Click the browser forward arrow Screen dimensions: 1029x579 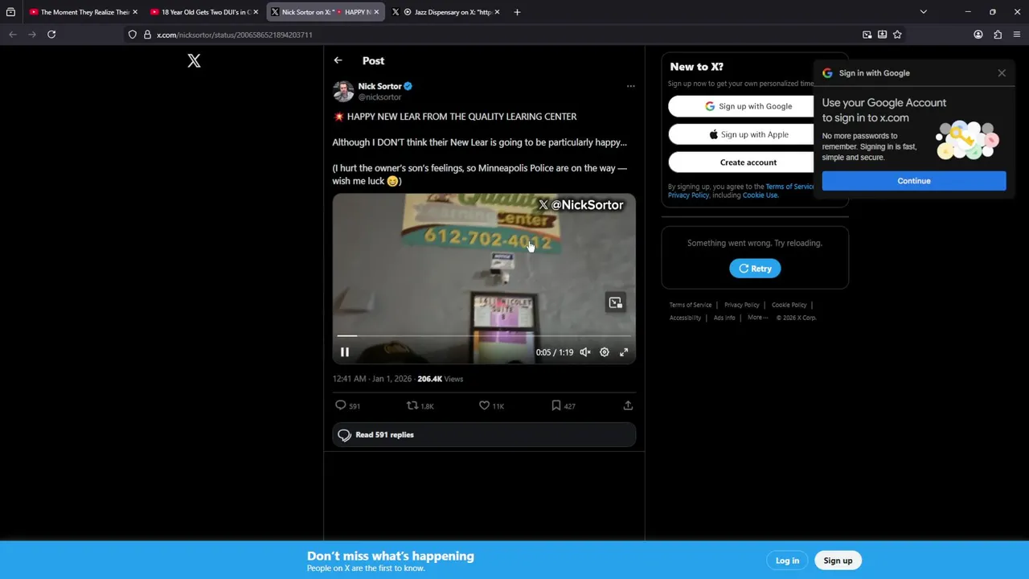32,35
